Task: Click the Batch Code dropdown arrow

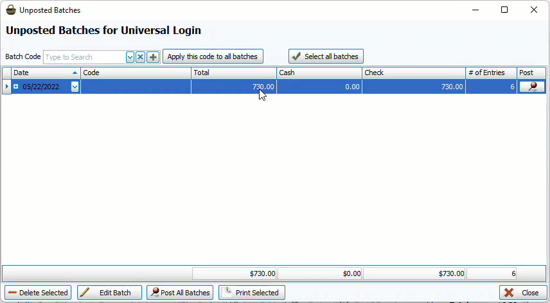Action: (x=130, y=57)
